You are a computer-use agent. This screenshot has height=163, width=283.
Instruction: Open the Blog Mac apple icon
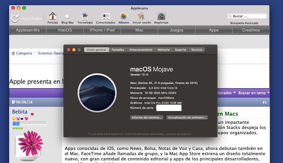[67, 17]
